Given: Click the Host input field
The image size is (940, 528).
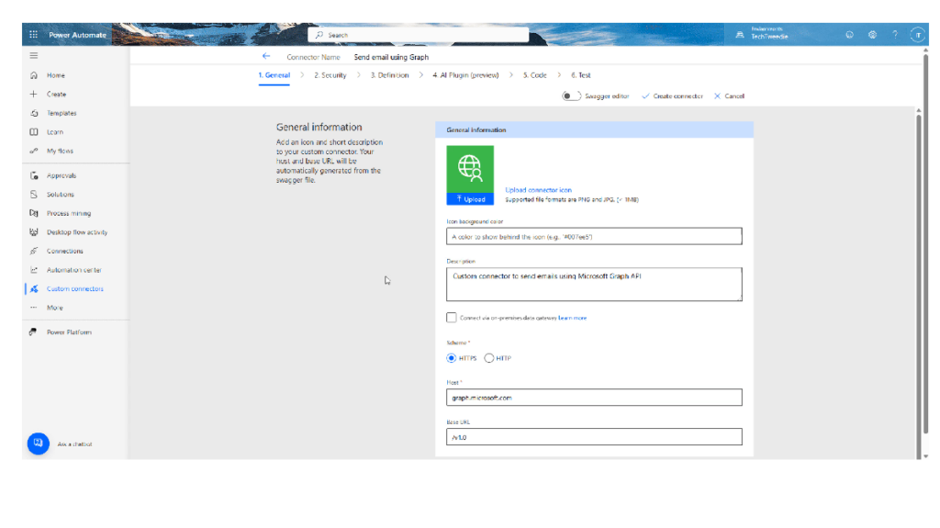Looking at the screenshot, I should click(x=594, y=398).
